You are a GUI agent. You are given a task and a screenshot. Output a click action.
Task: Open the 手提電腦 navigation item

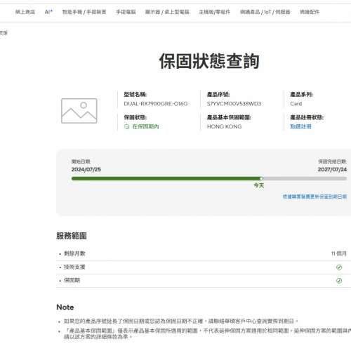126,12
